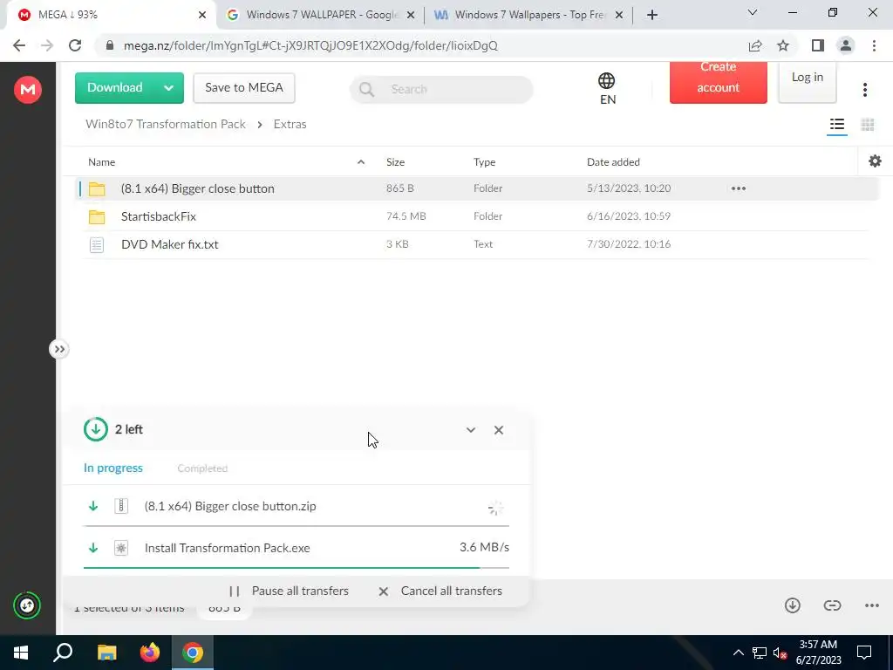Go back in browser

point(19,45)
